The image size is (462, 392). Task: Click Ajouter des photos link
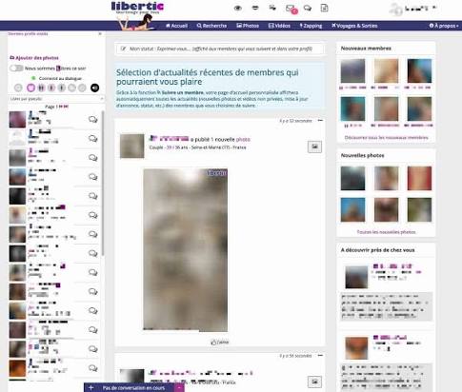point(37,58)
